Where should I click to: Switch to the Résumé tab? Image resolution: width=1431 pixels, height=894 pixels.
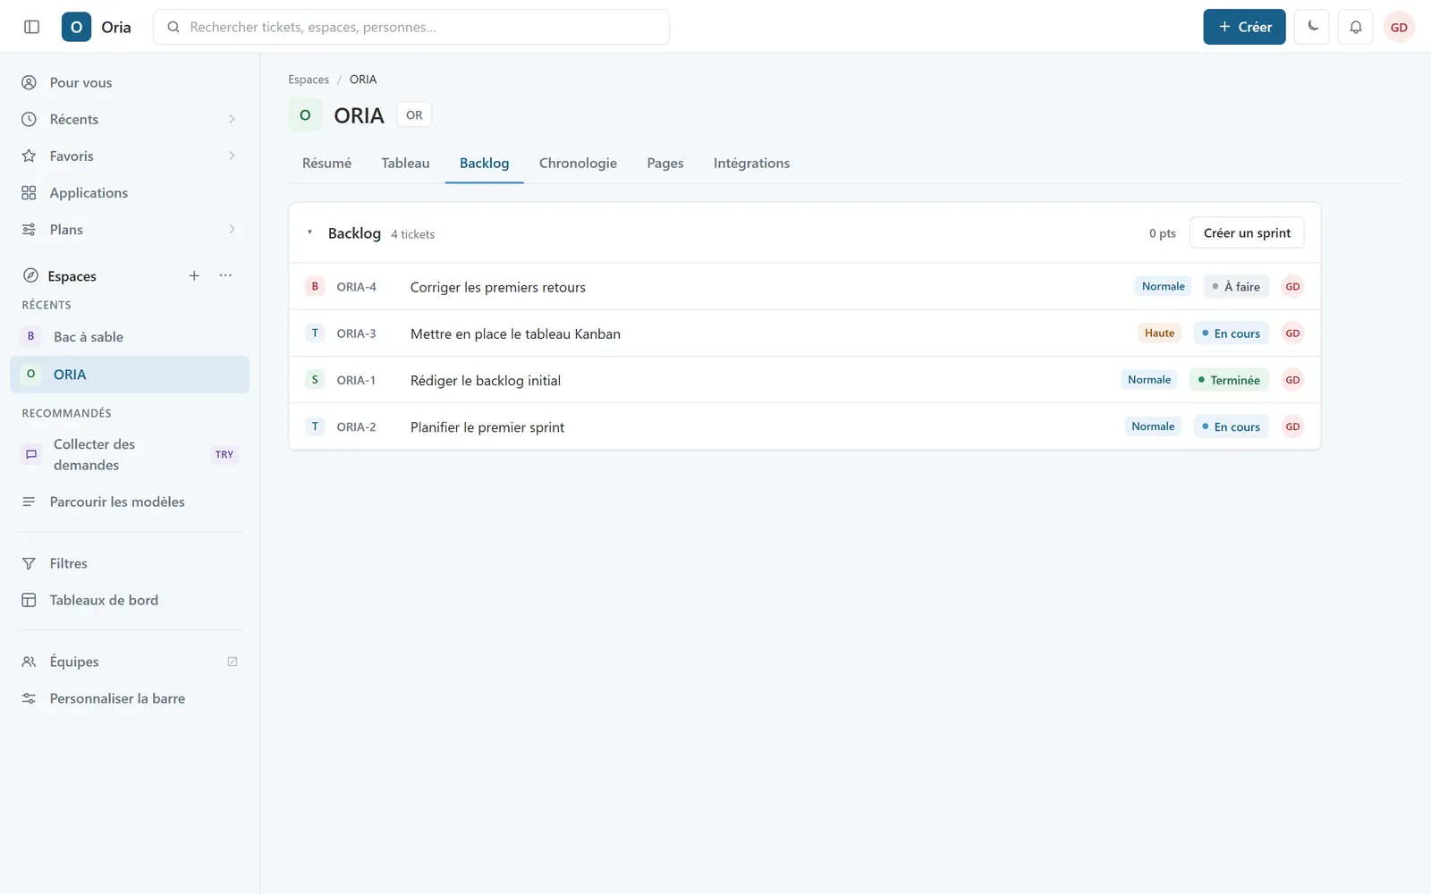coord(326,163)
